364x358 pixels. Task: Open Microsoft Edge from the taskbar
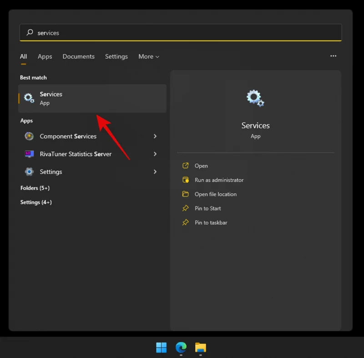181,348
